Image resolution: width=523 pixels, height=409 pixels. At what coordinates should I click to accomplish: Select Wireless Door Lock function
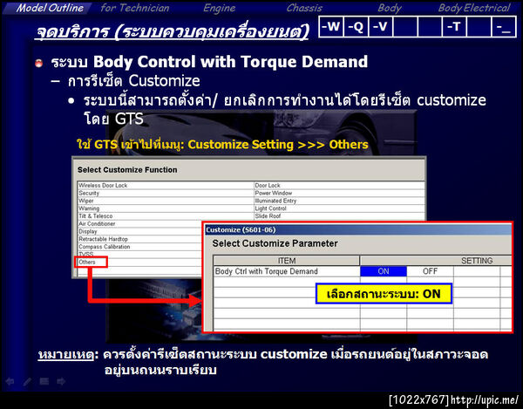pyautogui.click(x=166, y=185)
